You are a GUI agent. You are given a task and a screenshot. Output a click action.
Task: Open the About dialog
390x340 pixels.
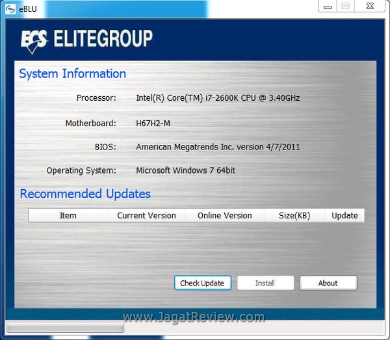pos(328,283)
